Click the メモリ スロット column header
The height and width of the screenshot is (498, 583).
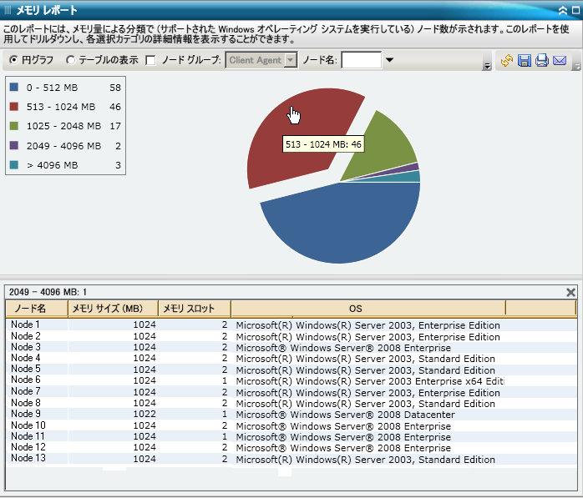click(194, 309)
